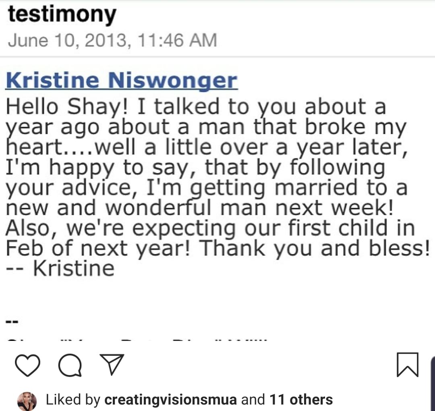
Task: Open the creatingvisionsmua profile
Action: pyautogui.click(x=171, y=400)
